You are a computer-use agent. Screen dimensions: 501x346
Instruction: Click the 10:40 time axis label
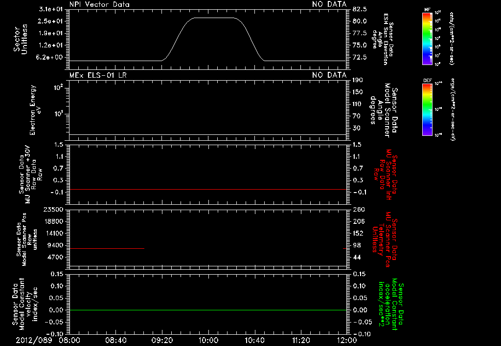[x=254, y=340]
